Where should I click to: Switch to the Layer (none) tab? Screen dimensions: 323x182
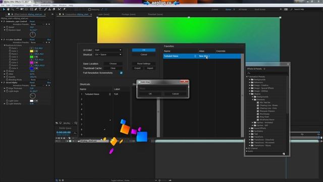(103, 15)
